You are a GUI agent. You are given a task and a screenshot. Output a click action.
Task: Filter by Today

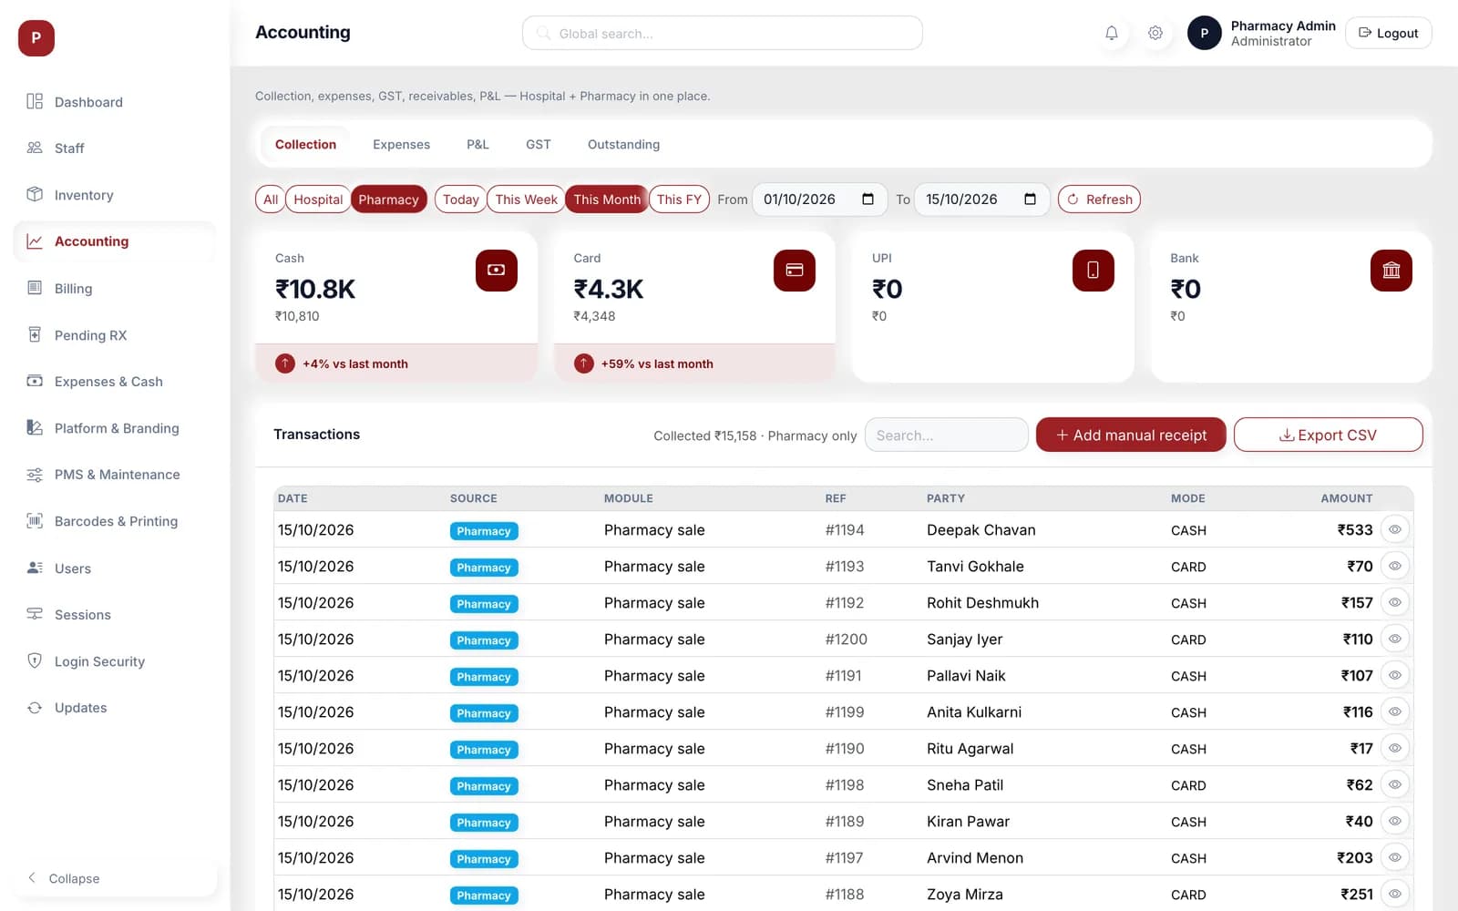pyautogui.click(x=460, y=200)
